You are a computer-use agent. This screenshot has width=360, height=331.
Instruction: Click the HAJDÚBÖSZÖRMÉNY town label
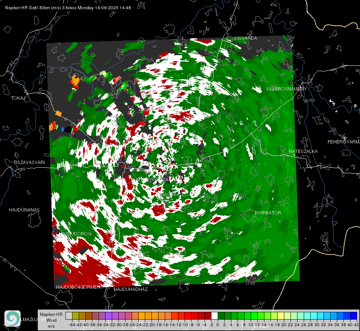click(80, 287)
